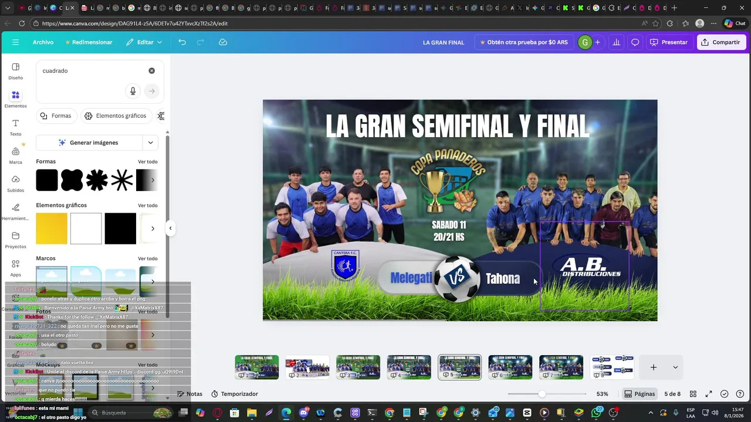
Task: Open the hamburger main menu
Action: tap(15, 42)
